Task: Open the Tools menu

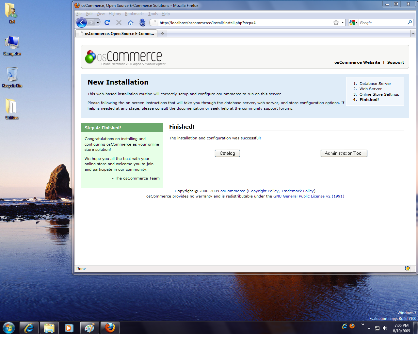Action: point(153,14)
